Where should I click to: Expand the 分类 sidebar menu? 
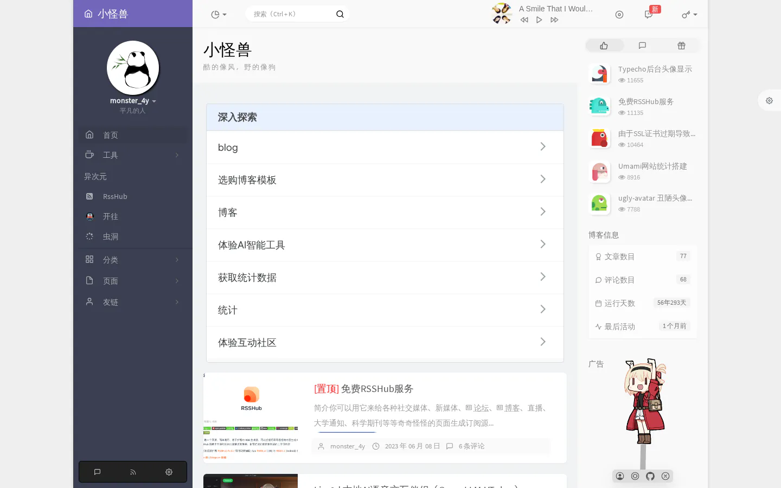coord(133,260)
